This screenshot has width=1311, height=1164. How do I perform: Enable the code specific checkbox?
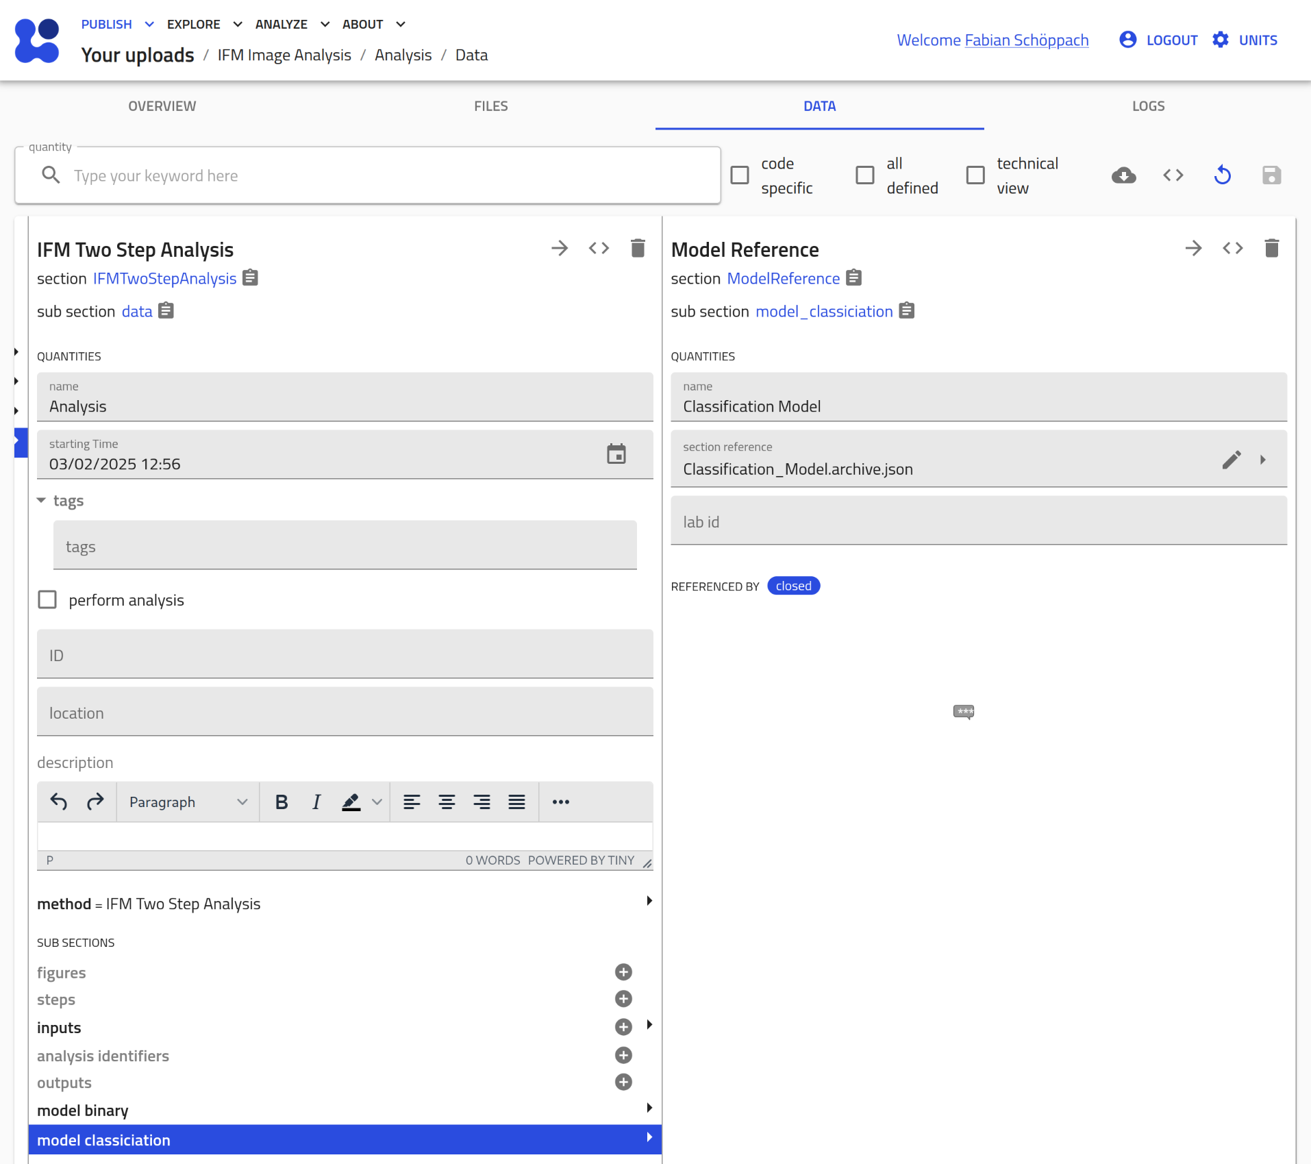pos(740,175)
